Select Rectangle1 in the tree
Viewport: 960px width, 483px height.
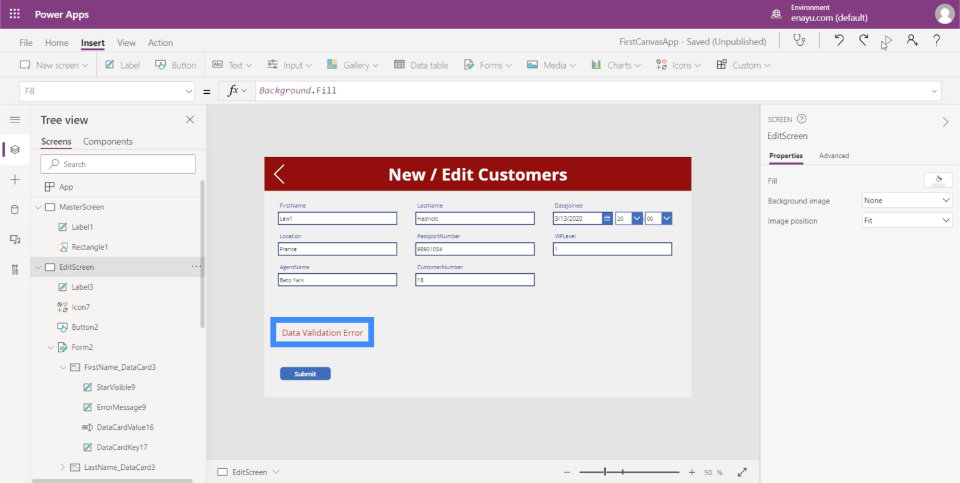click(90, 247)
